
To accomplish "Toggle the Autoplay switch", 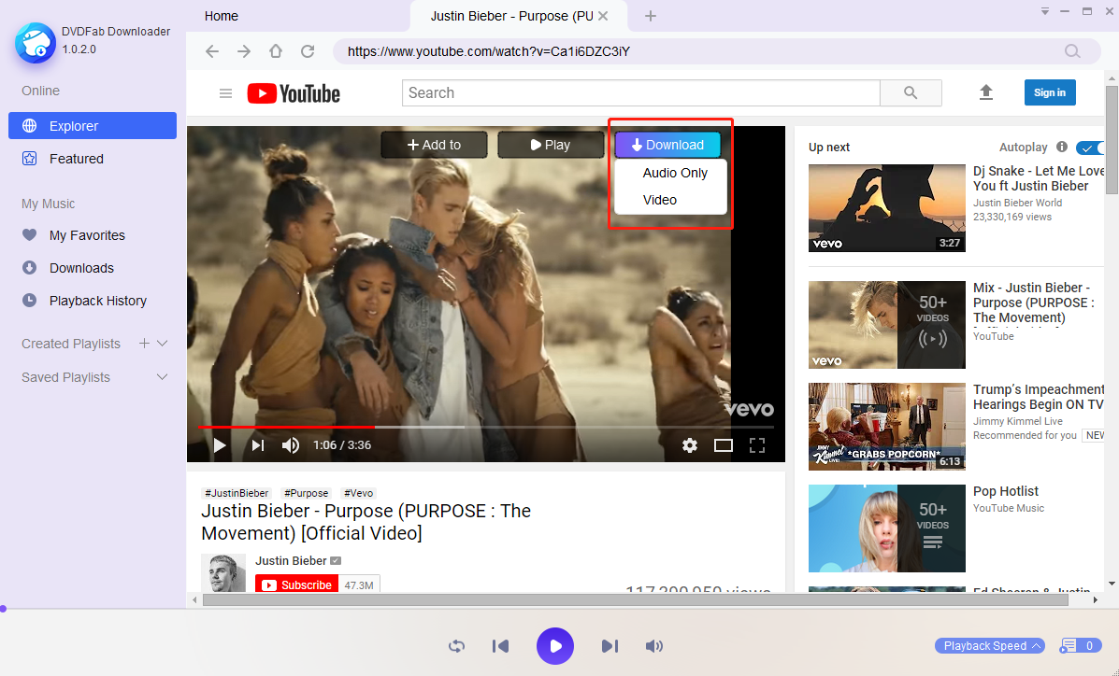I will 1089,148.
